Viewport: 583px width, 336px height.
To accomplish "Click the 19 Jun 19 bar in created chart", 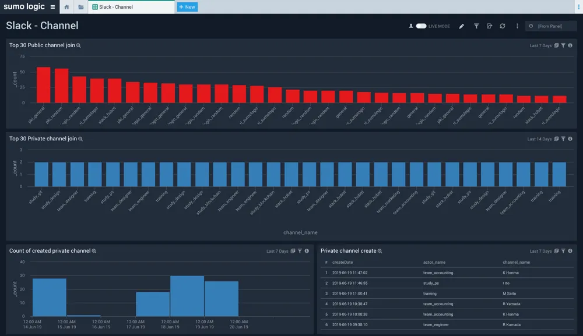I will tap(222, 299).
